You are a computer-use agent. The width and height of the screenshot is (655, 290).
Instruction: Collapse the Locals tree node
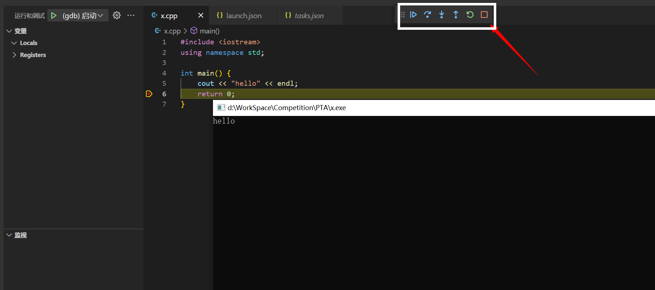(x=14, y=43)
